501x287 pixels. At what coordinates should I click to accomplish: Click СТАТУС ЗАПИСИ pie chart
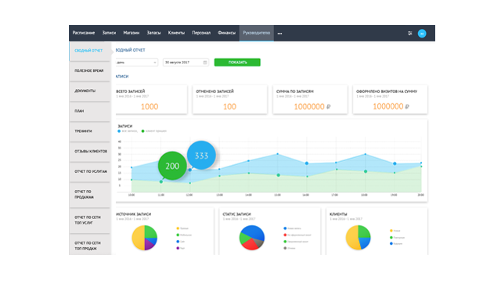[x=252, y=238]
